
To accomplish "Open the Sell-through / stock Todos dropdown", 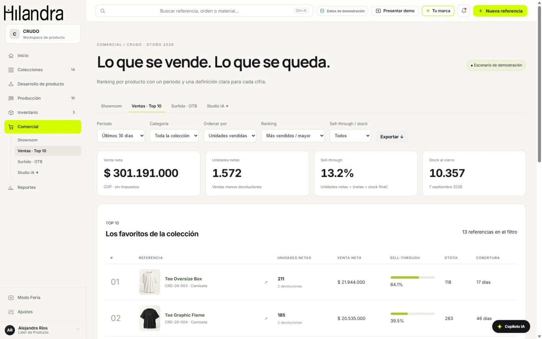I will [x=350, y=136].
